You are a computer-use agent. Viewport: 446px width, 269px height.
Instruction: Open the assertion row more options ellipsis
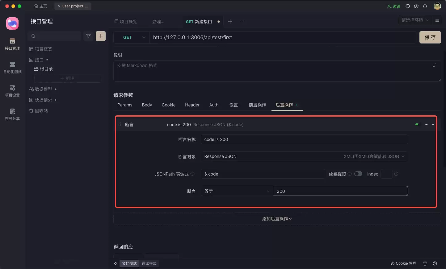pyautogui.click(x=427, y=124)
